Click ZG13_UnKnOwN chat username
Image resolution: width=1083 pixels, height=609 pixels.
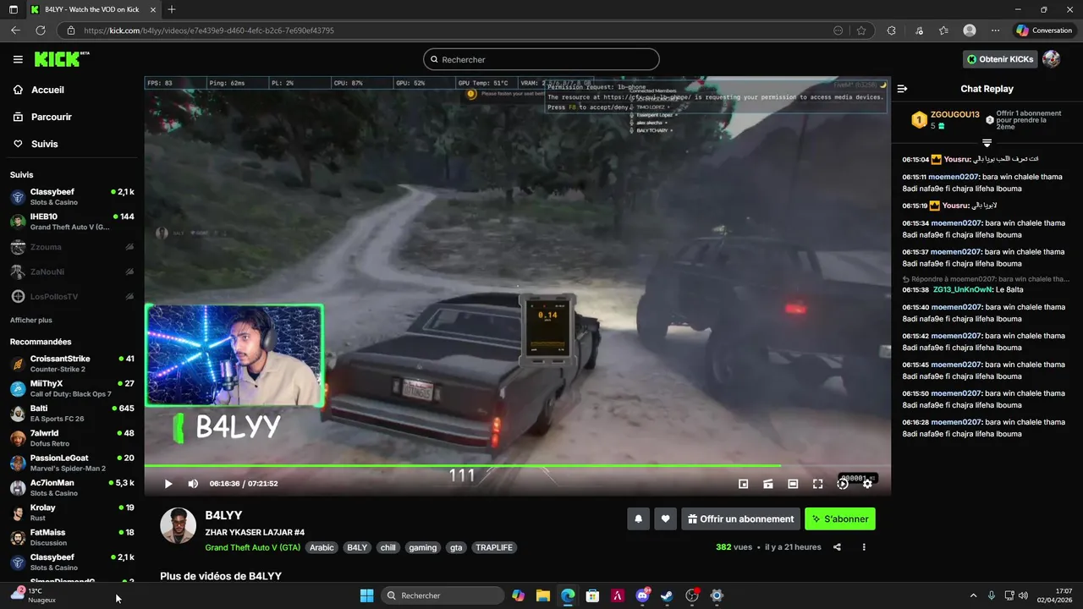(963, 289)
